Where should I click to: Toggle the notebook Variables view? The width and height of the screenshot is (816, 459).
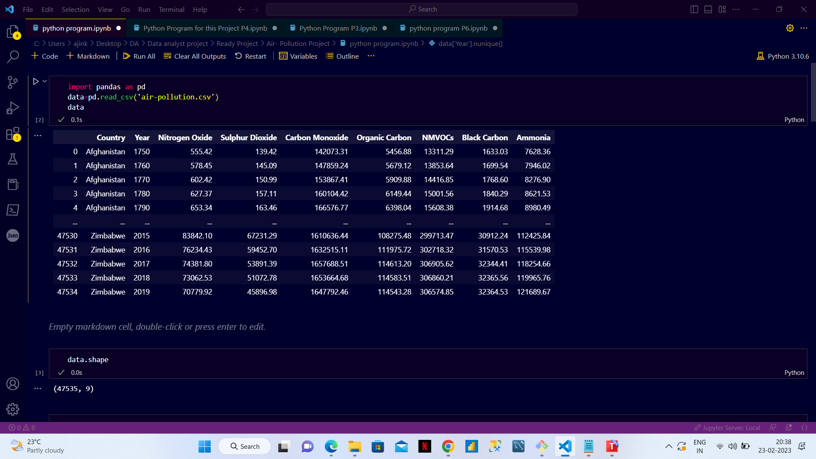(x=298, y=56)
